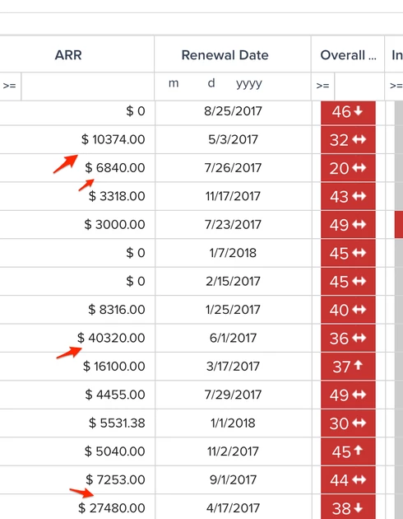Viewport: 403px width, 519px height.
Task: Click the score 37 up-trend badge
Action: click(x=348, y=367)
